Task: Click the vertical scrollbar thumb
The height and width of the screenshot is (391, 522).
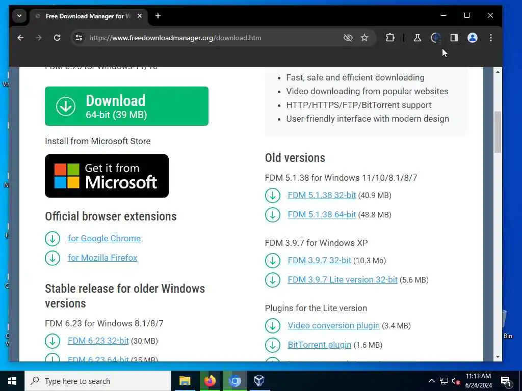Action: [x=498, y=132]
